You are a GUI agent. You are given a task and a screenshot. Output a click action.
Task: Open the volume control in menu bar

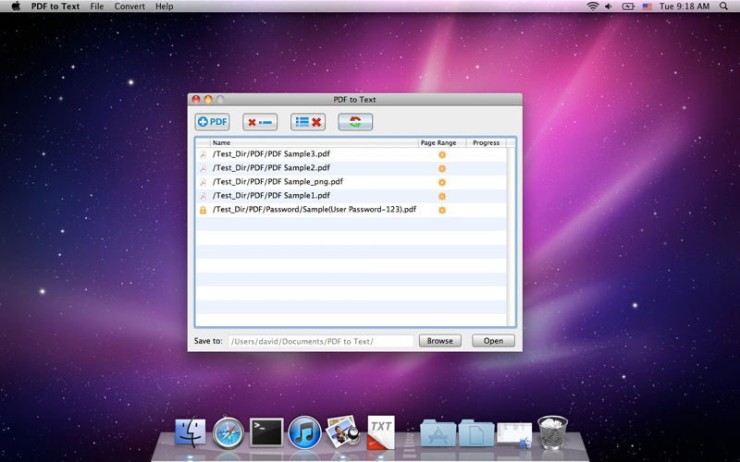pyautogui.click(x=609, y=6)
